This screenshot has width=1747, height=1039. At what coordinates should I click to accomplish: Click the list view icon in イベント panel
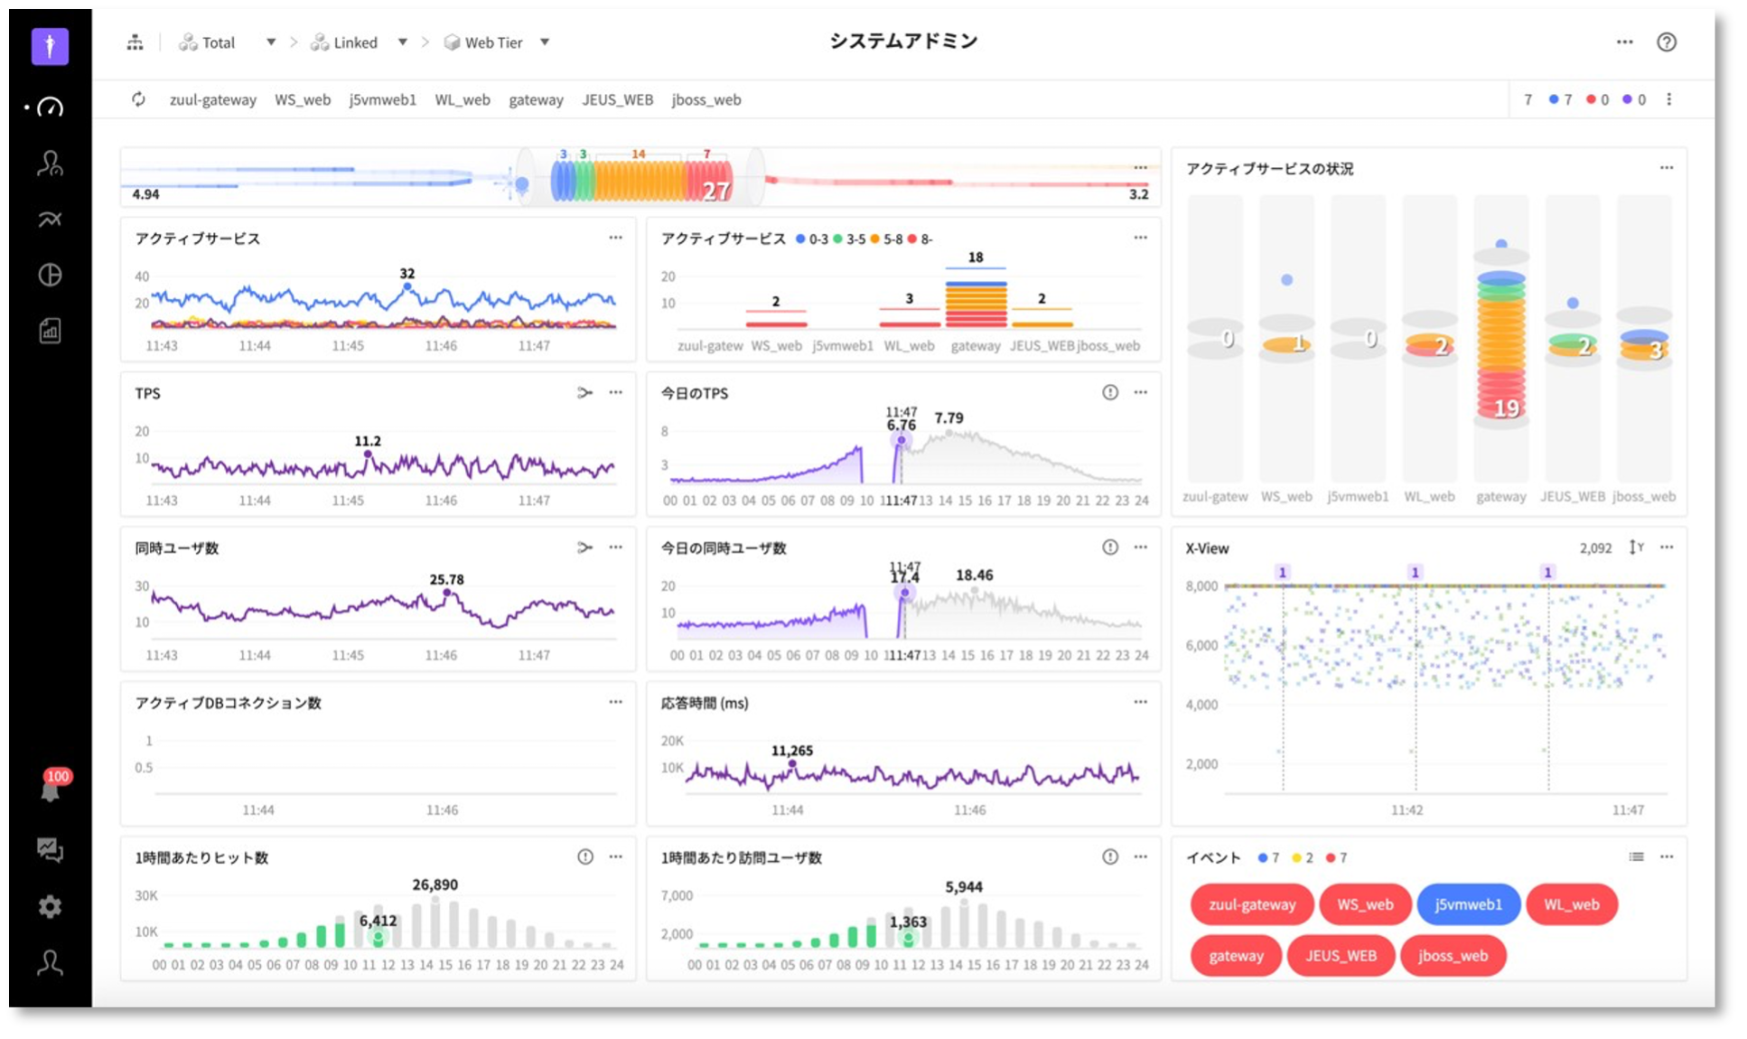[1636, 856]
